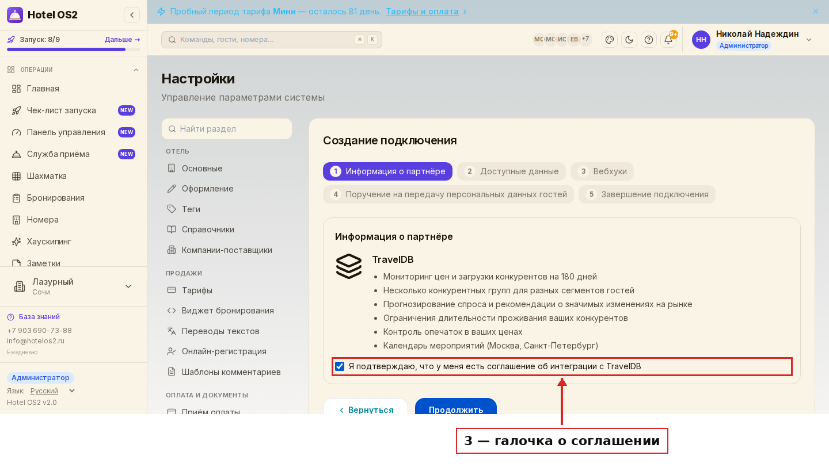Open Основные settings section
This screenshot has width=829, height=467.
coord(227,169)
